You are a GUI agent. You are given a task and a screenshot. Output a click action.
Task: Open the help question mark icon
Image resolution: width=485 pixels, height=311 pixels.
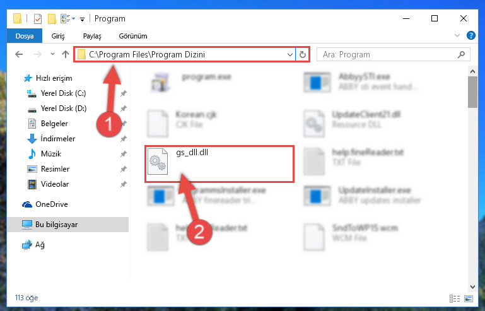tap(470, 35)
